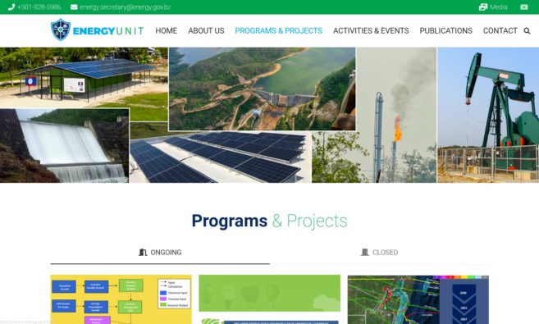This screenshot has height=324, width=539.
Task: Click the door icon next to ONGOING
Action: 143,252
